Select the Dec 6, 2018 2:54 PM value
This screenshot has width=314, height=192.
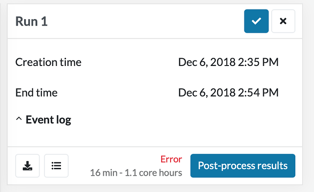(x=228, y=93)
